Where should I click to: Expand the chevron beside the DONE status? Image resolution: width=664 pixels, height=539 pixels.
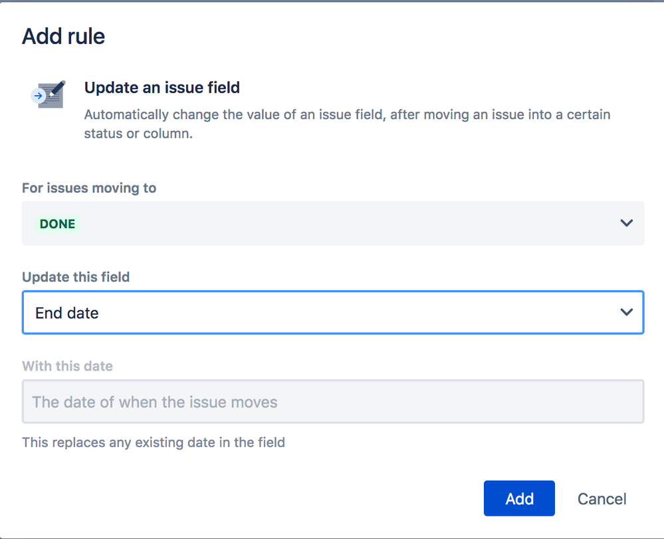coord(626,224)
